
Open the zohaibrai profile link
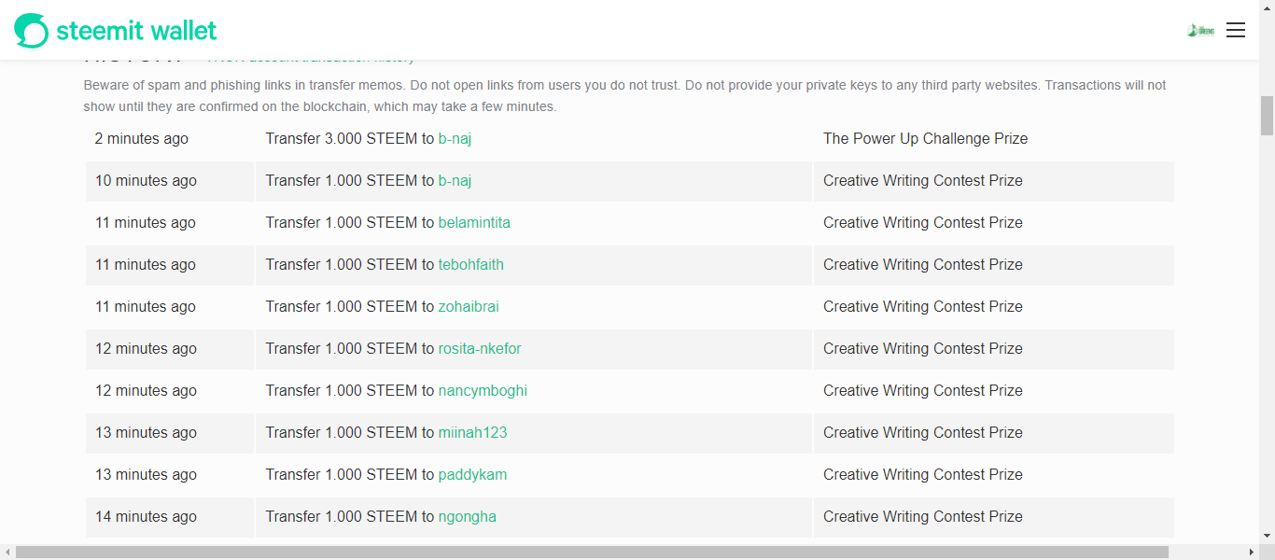[x=469, y=306]
